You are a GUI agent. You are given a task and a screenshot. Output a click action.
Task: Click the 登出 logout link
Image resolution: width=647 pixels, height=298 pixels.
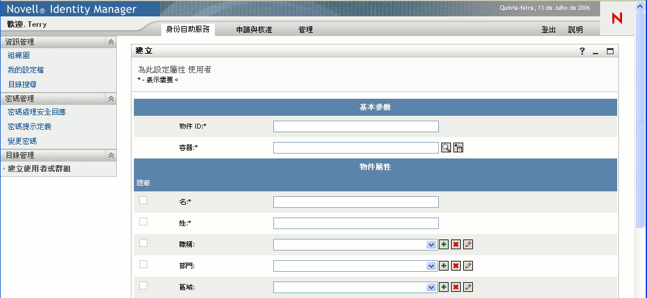coord(549,30)
